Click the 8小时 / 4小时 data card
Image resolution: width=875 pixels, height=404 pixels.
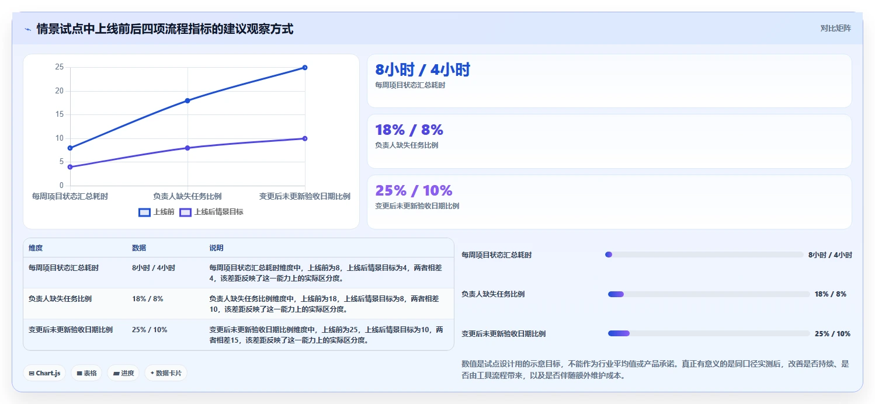click(609, 81)
